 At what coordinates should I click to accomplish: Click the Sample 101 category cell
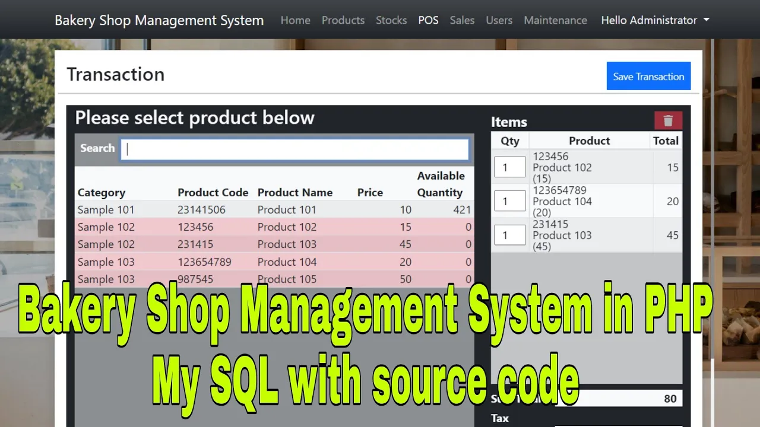coord(106,209)
